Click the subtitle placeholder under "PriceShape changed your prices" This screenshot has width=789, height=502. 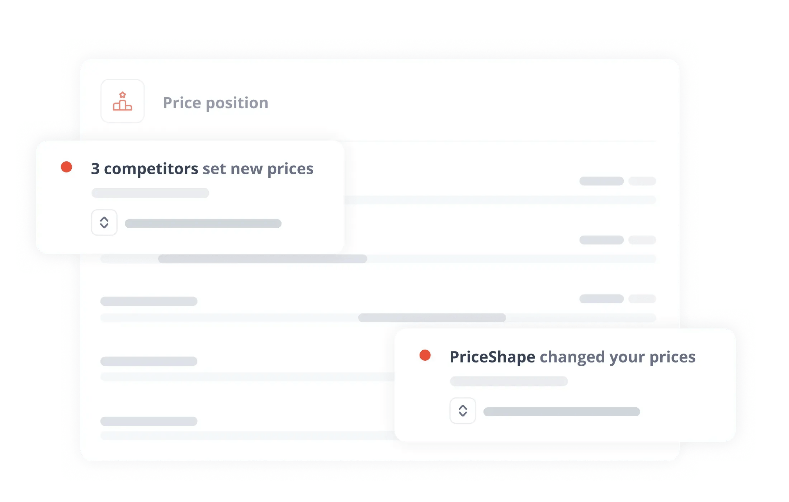tap(509, 381)
